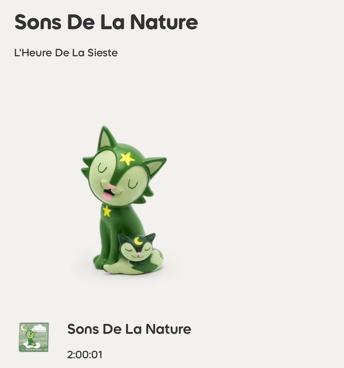Tap the big cat's pointed left ear
The width and height of the screenshot is (344, 368).
(107, 138)
